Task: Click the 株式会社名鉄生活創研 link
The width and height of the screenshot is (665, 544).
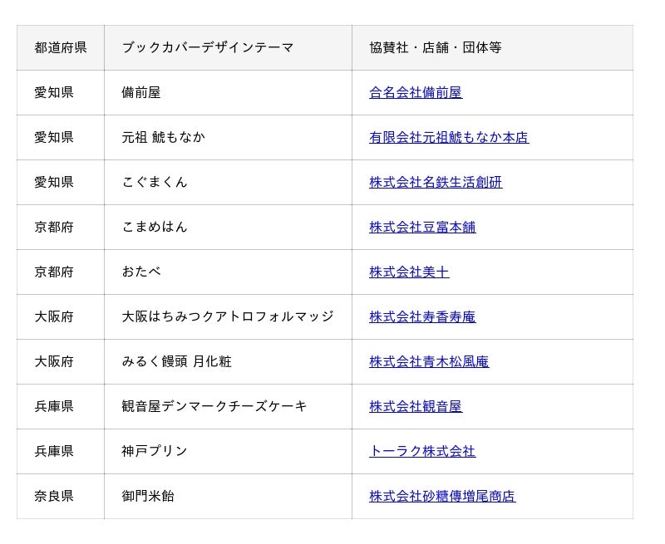Action: (436, 182)
